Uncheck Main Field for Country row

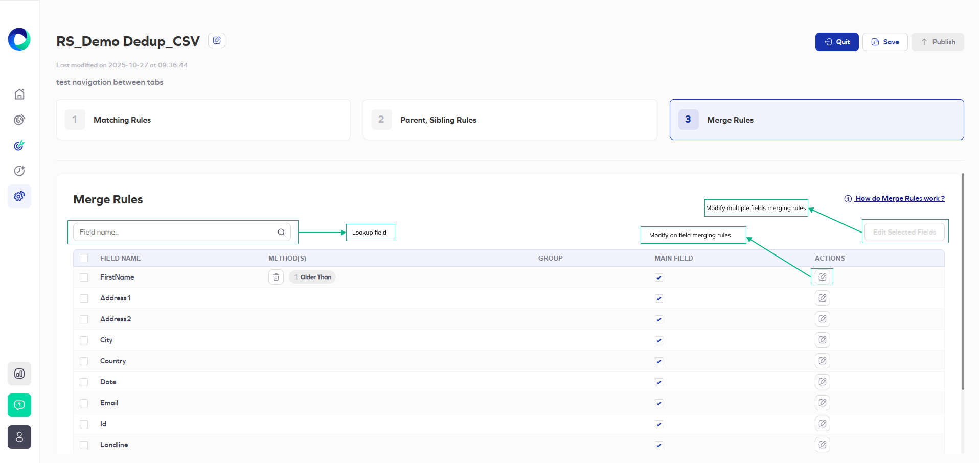659,361
